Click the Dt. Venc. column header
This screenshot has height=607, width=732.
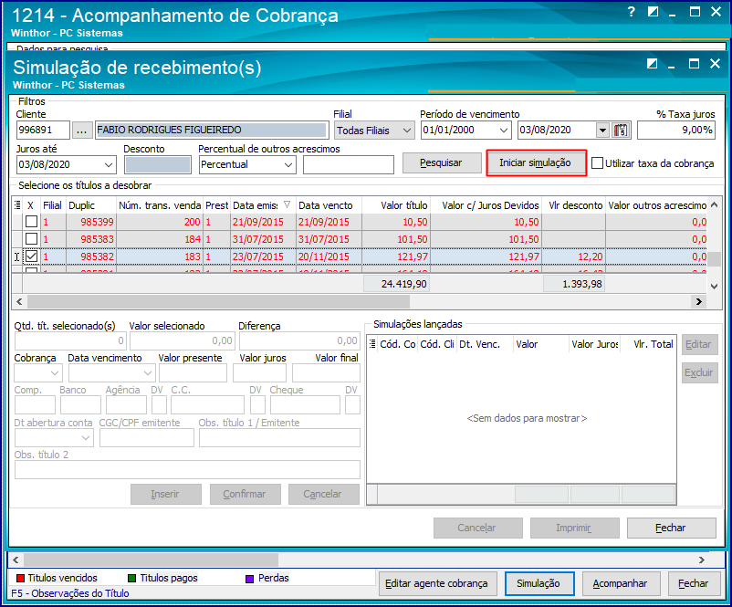pos(485,345)
